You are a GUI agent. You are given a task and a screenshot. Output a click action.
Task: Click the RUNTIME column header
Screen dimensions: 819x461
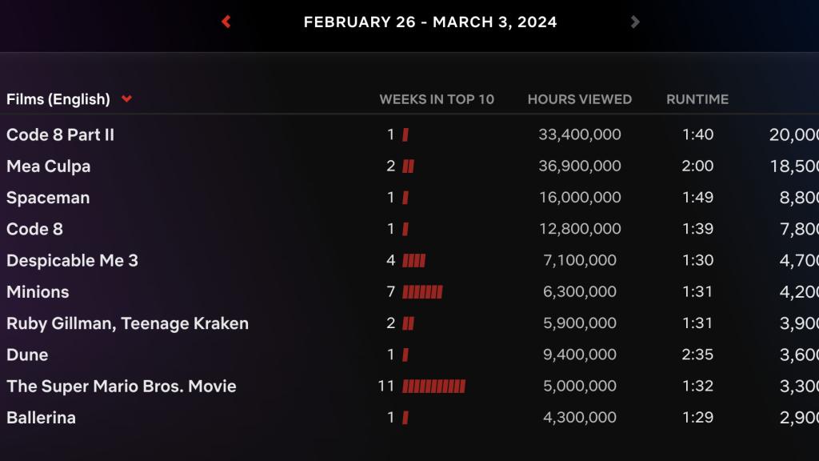(x=698, y=99)
